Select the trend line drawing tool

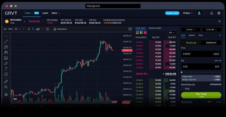[6, 42]
